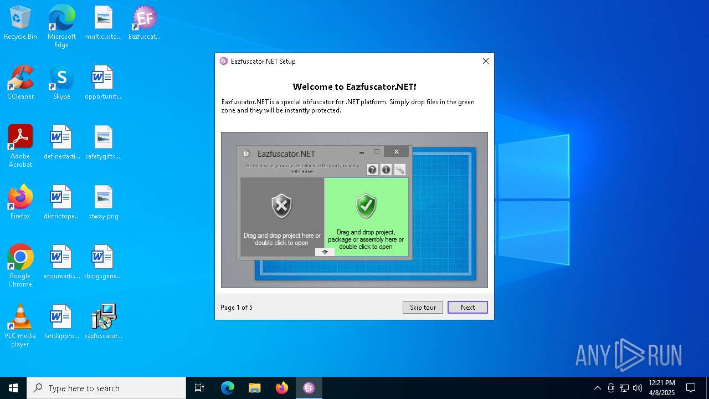Viewport: 709px width, 399px height.
Task: Open Task View on the taskbar
Action: pos(199,388)
